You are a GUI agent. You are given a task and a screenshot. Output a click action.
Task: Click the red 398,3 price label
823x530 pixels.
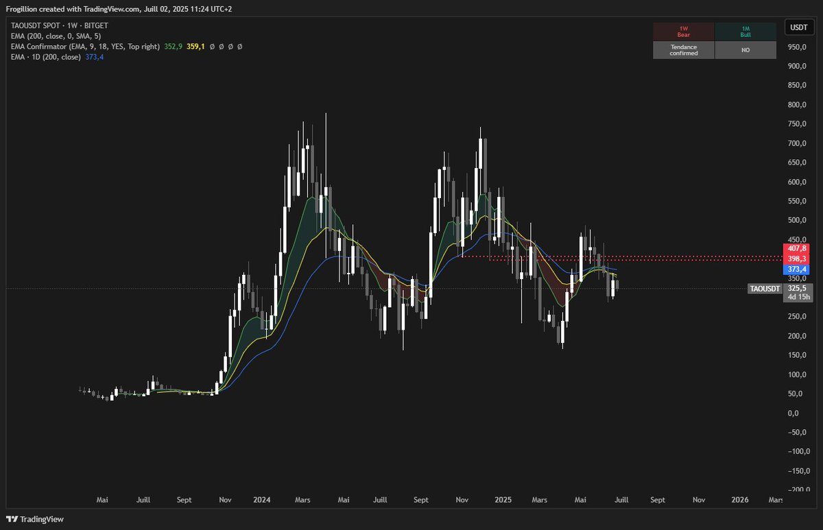797,258
